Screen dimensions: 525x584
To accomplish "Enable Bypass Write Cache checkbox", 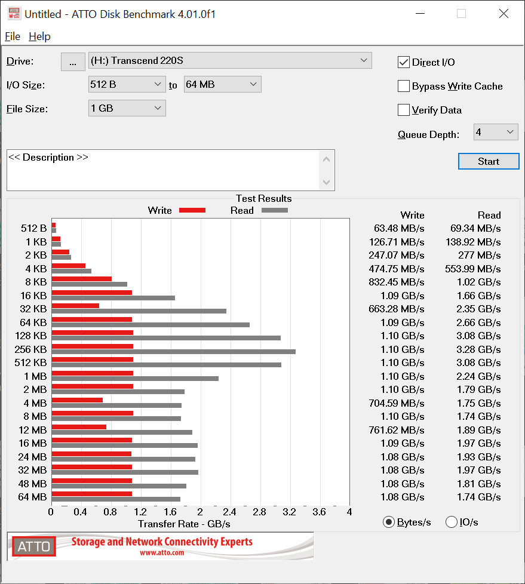I will [x=404, y=86].
